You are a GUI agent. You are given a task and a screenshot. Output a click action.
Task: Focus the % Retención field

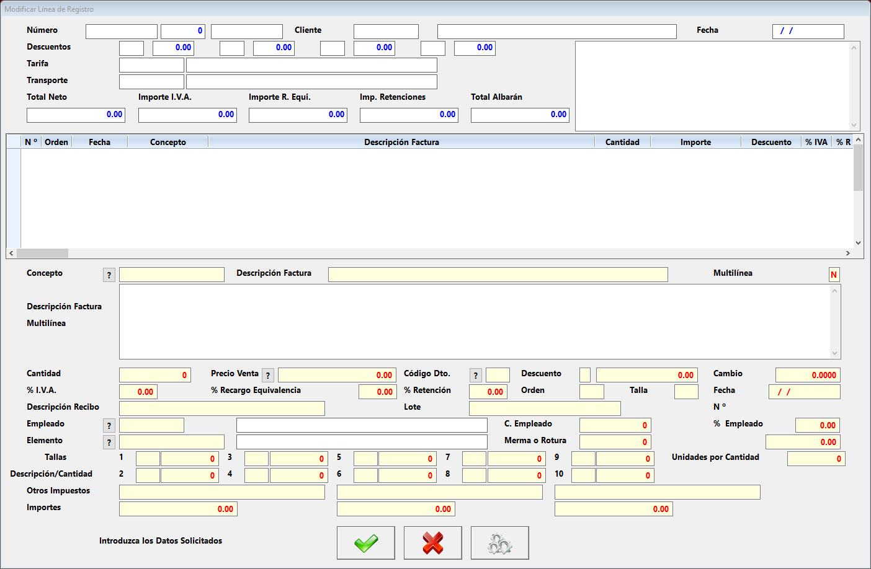488,392
